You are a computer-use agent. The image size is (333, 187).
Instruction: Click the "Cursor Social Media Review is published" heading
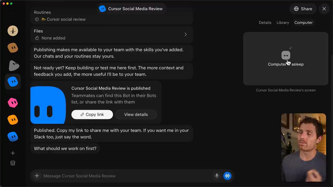(111, 88)
